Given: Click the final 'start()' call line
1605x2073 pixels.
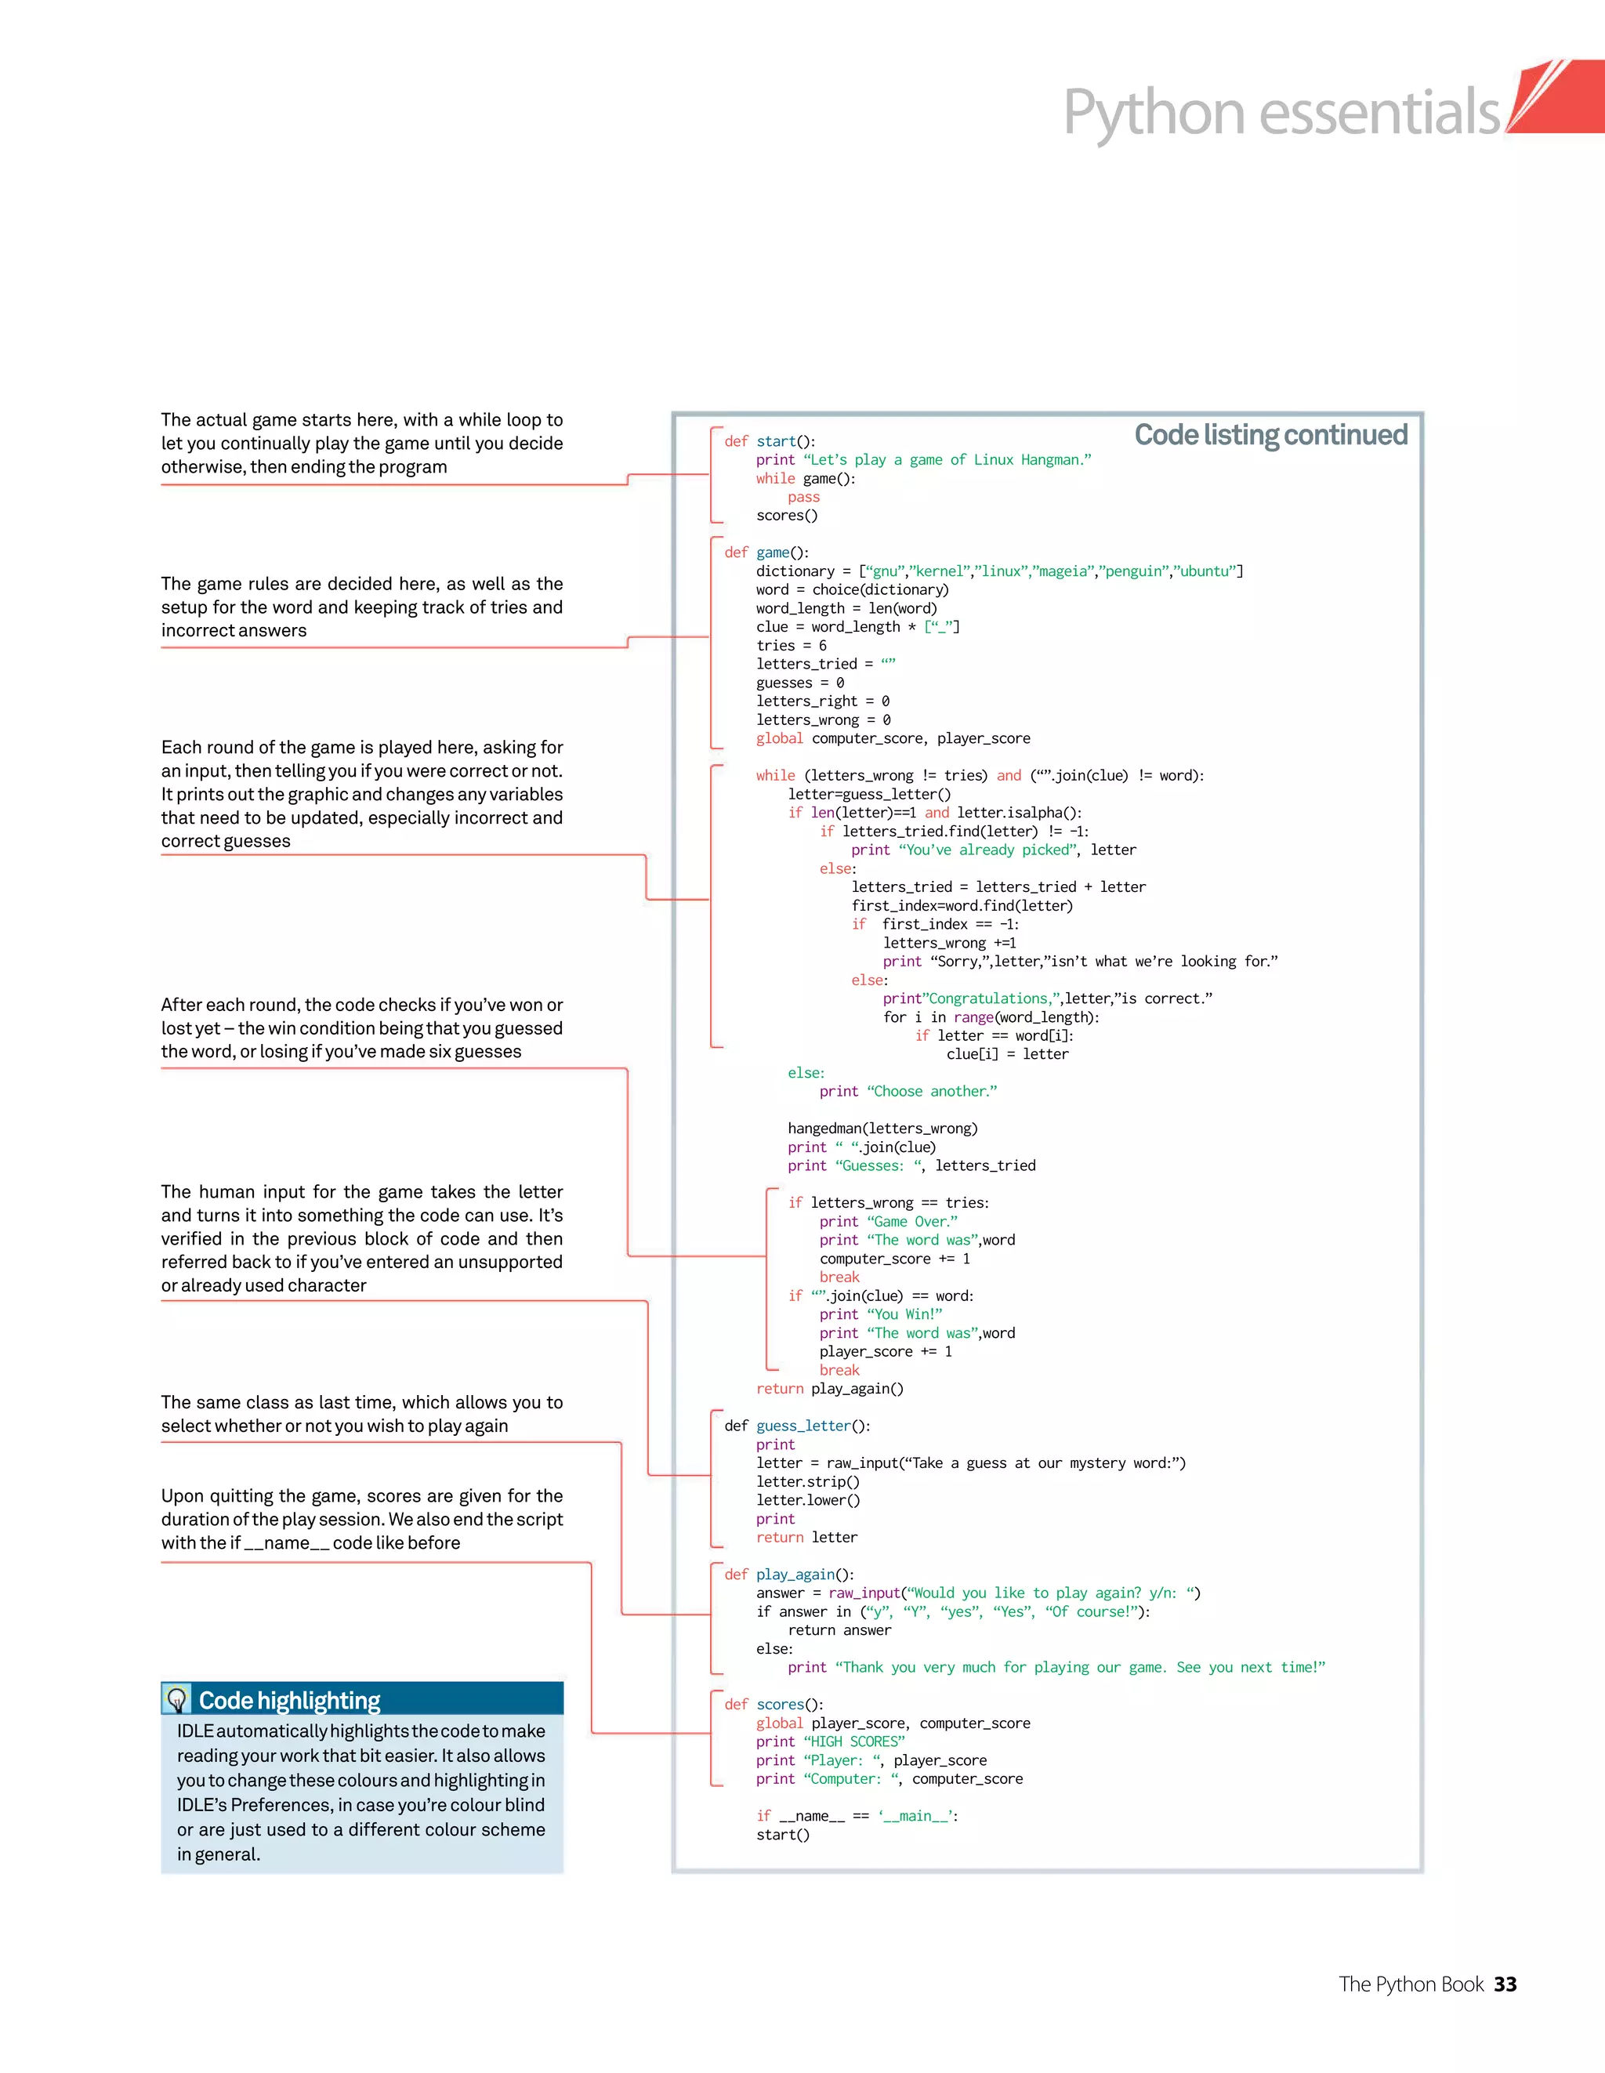Looking at the screenshot, I should coord(783,1835).
